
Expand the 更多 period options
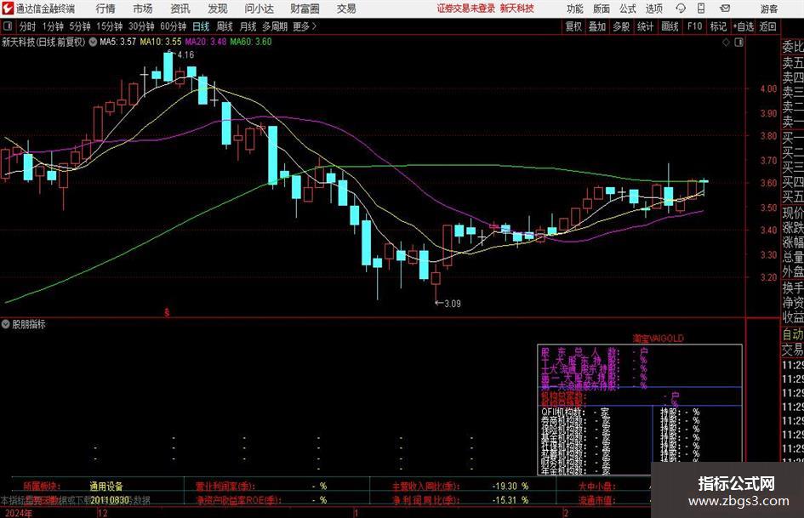coord(305,26)
